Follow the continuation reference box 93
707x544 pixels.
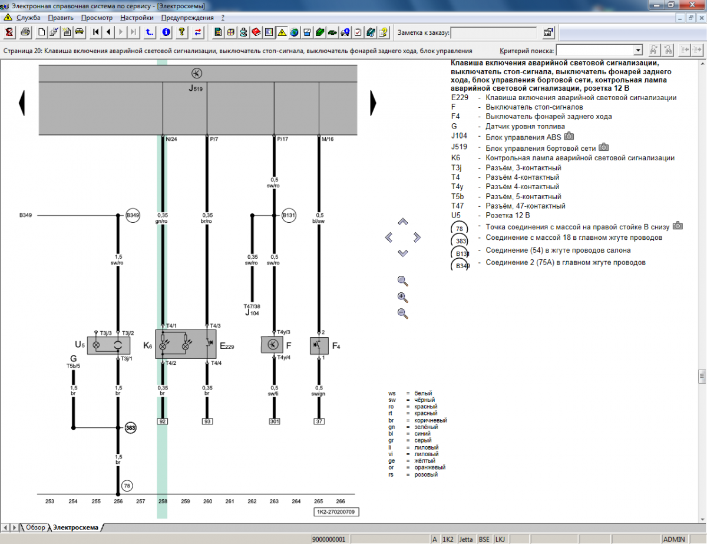point(207,421)
